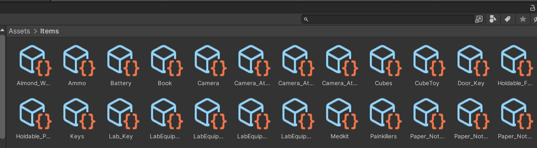
Task: Open the Search by Type filter icon
Action: click(493, 19)
